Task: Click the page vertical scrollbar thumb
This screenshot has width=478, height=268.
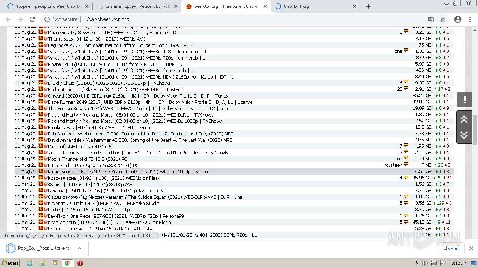Action: pyautogui.click(x=475, y=130)
